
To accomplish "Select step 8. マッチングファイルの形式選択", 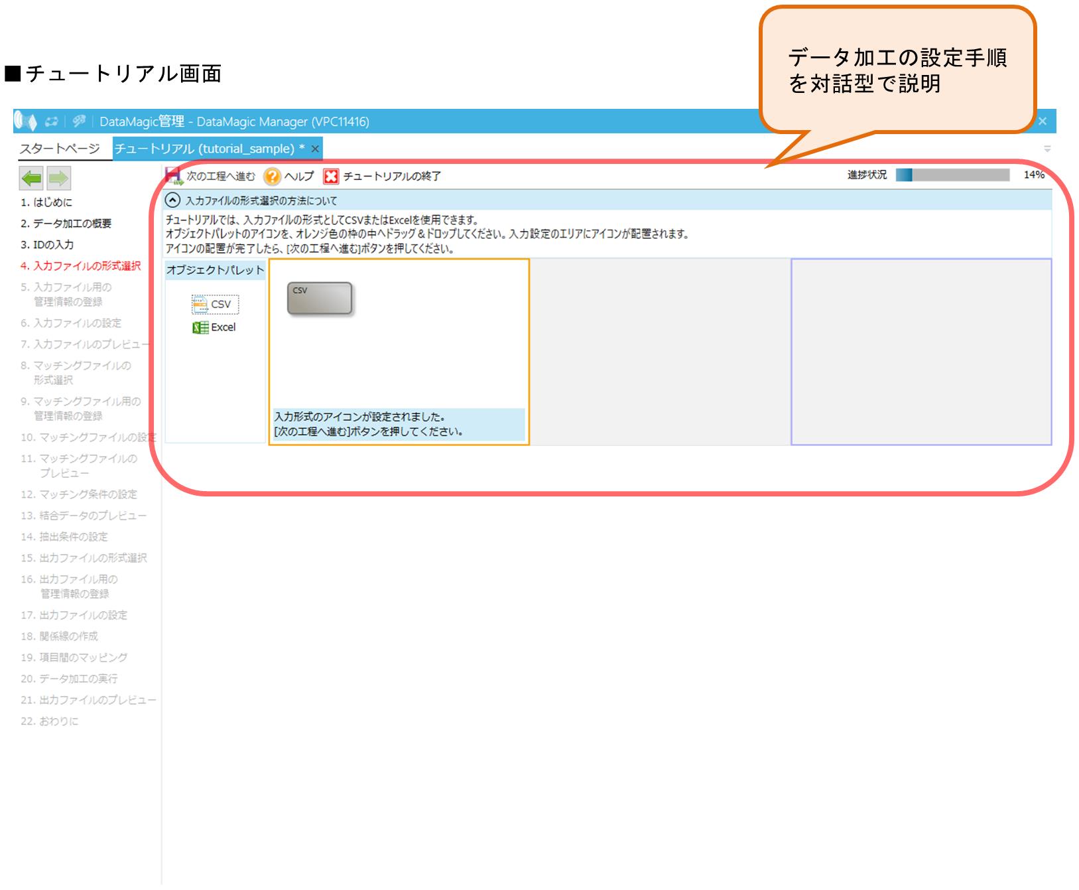I will (x=76, y=372).
